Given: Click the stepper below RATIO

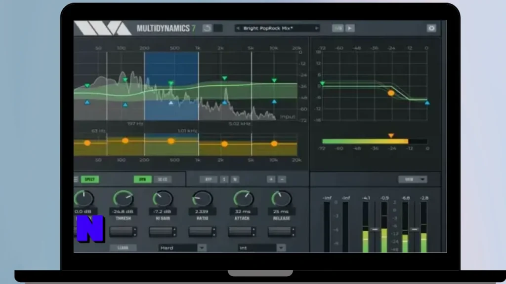Looking at the screenshot, I should click(202, 232).
